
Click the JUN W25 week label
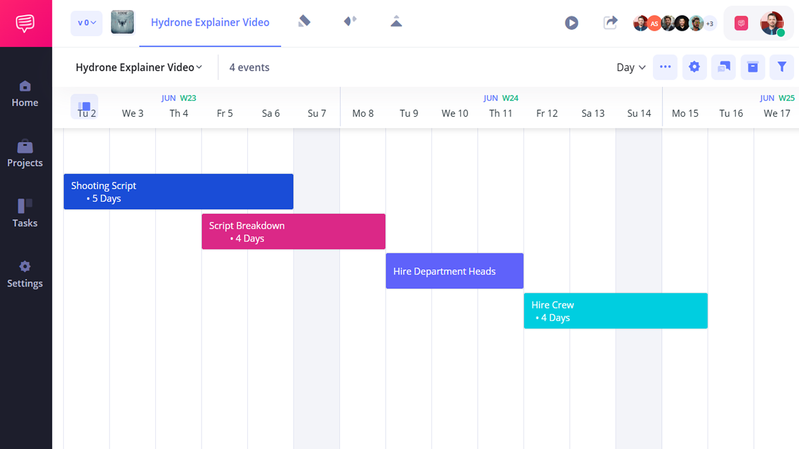click(777, 98)
